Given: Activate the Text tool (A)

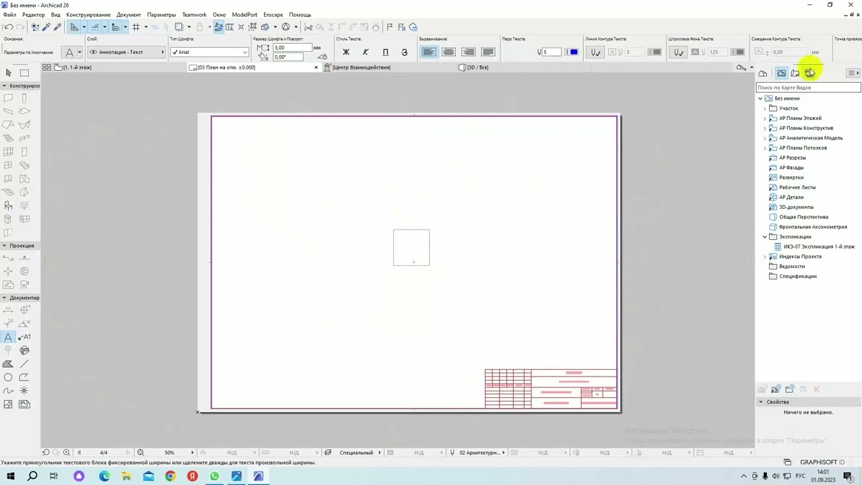Looking at the screenshot, I should pos(8,337).
